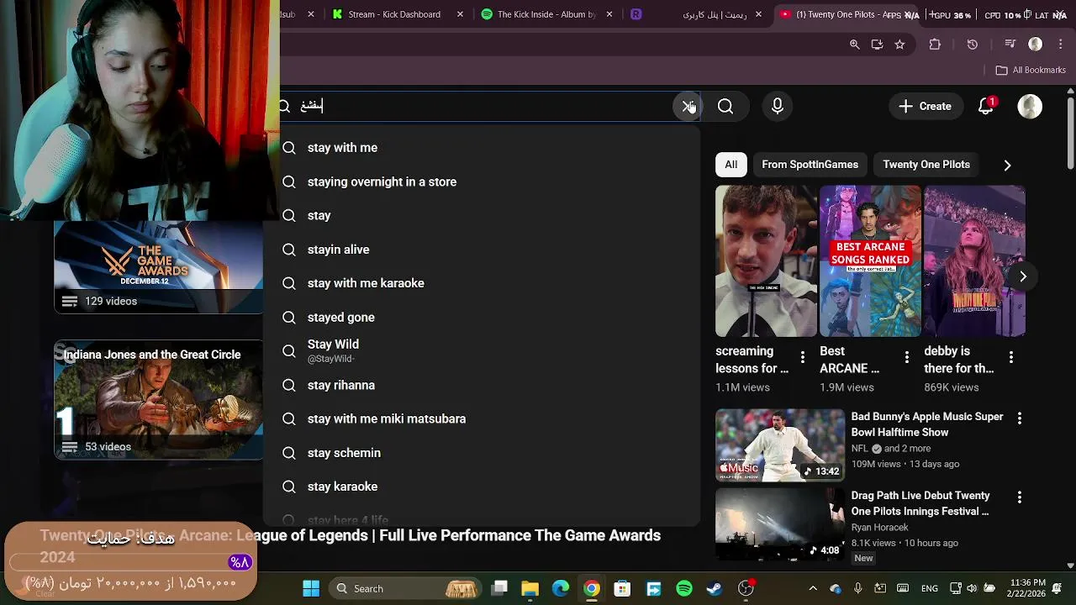Open The Game Awards playlist thumbnail
Viewport: 1076px width, 605px height.
(x=159, y=267)
